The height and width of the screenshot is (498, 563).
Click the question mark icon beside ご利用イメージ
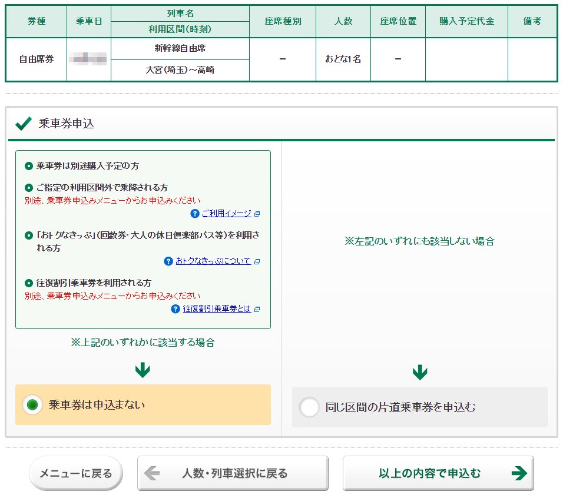pos(195,214)
